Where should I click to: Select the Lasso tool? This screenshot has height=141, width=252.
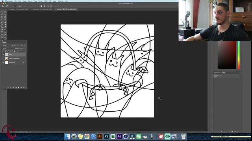click(x=2, y=14)
